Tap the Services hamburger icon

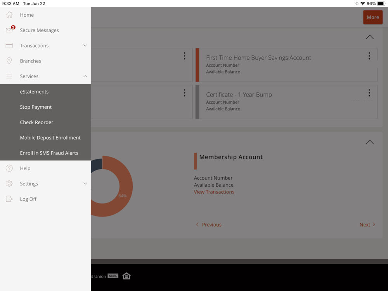pos(9,76)
